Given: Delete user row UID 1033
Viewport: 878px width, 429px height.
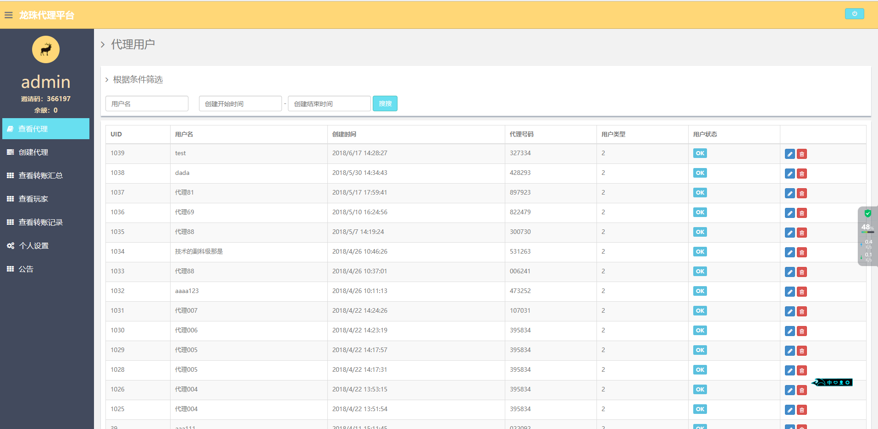Looking at the screenshot, I should (x=802, y=272).
